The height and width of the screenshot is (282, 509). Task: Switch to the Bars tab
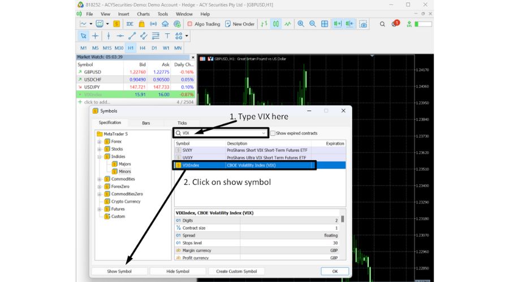coord(146,122)
